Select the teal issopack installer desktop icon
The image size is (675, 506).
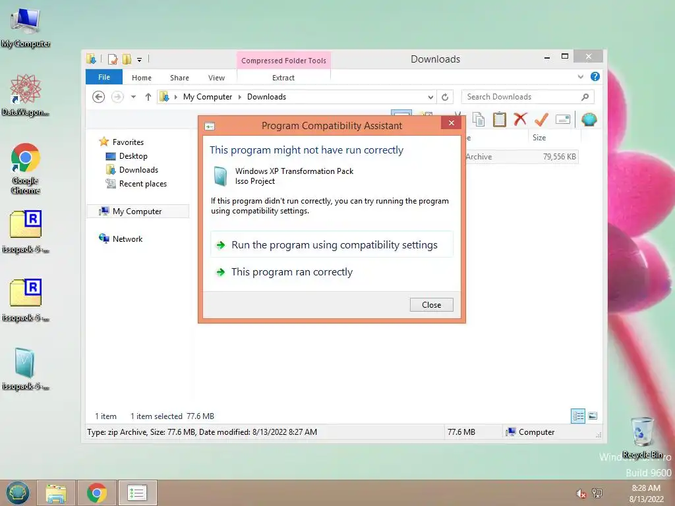(x=26, y=369)
